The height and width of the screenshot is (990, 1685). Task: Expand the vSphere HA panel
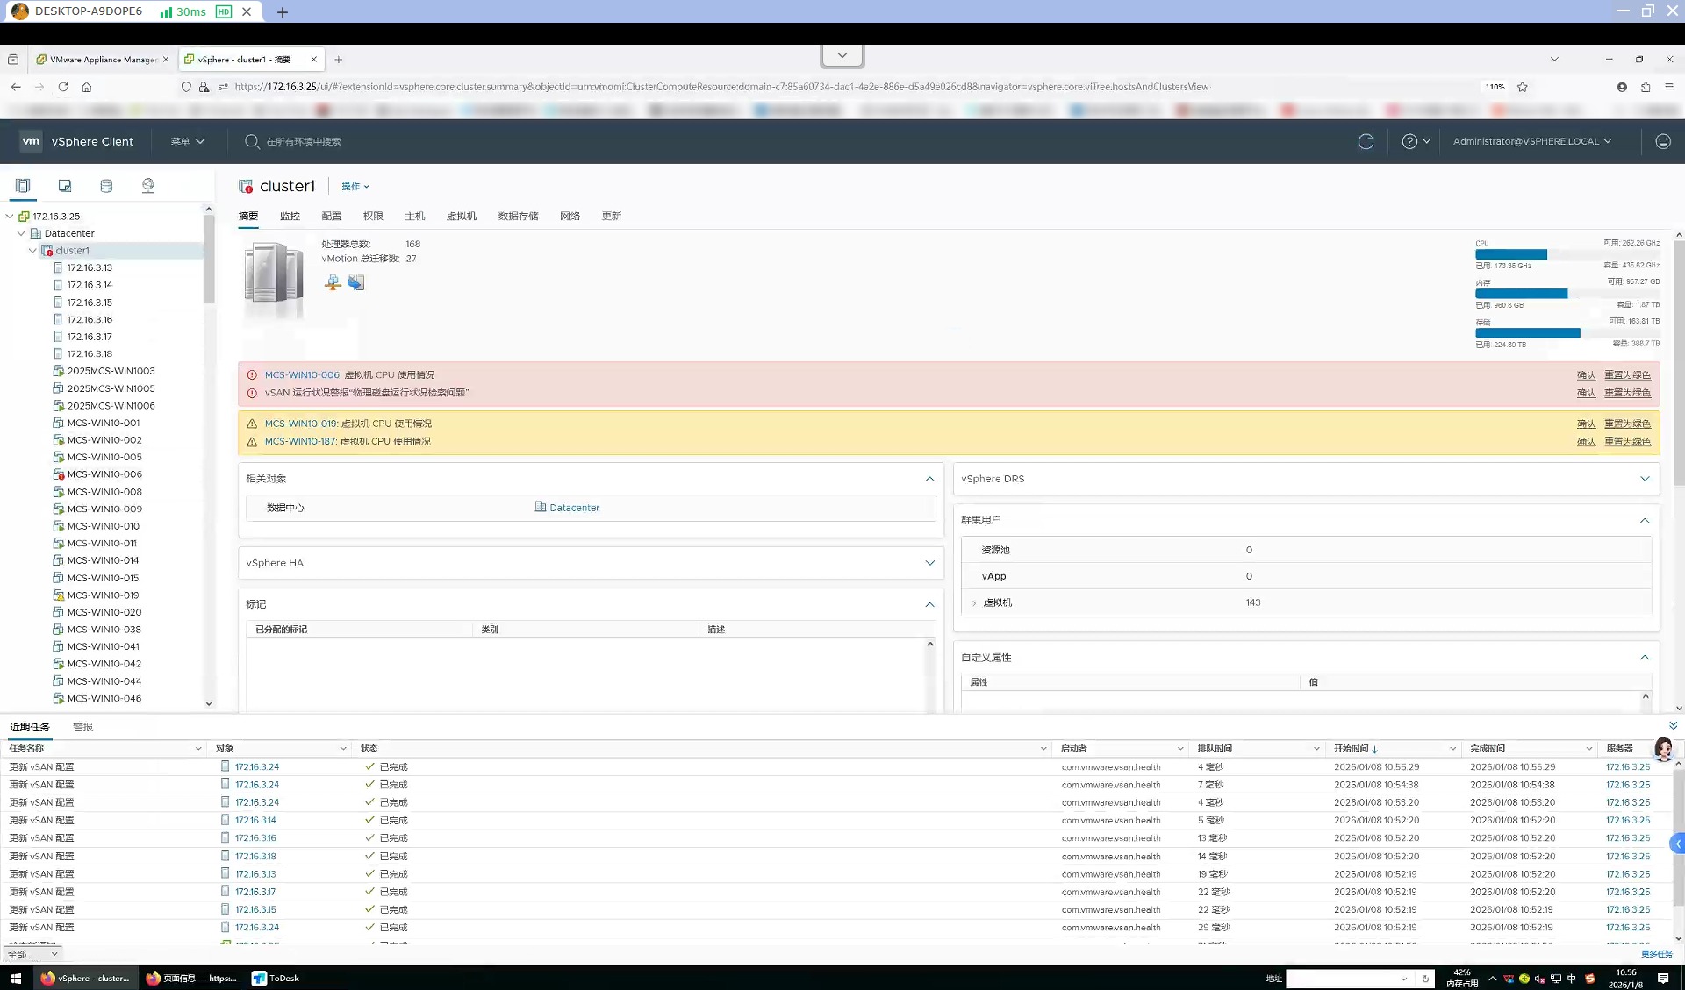(929, 563)
